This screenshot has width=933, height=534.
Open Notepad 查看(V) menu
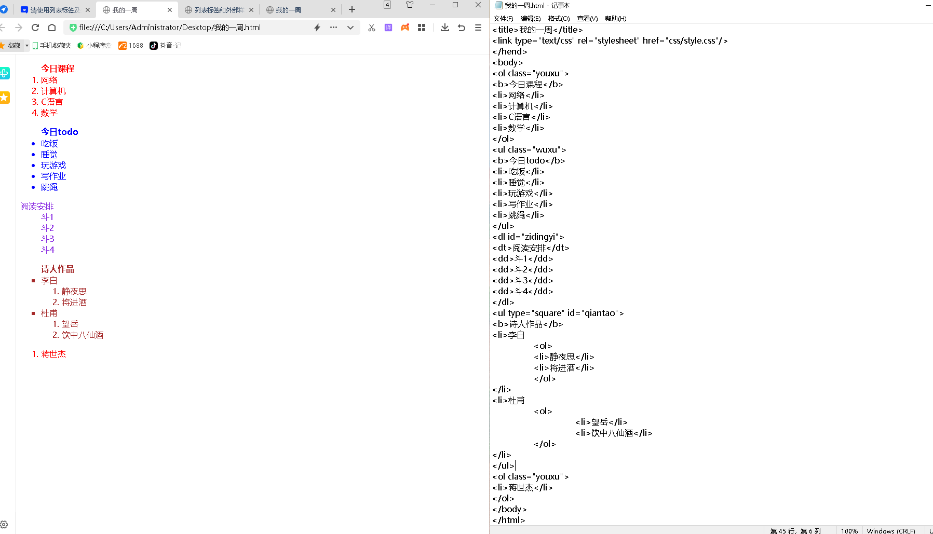tap(587, 19)
